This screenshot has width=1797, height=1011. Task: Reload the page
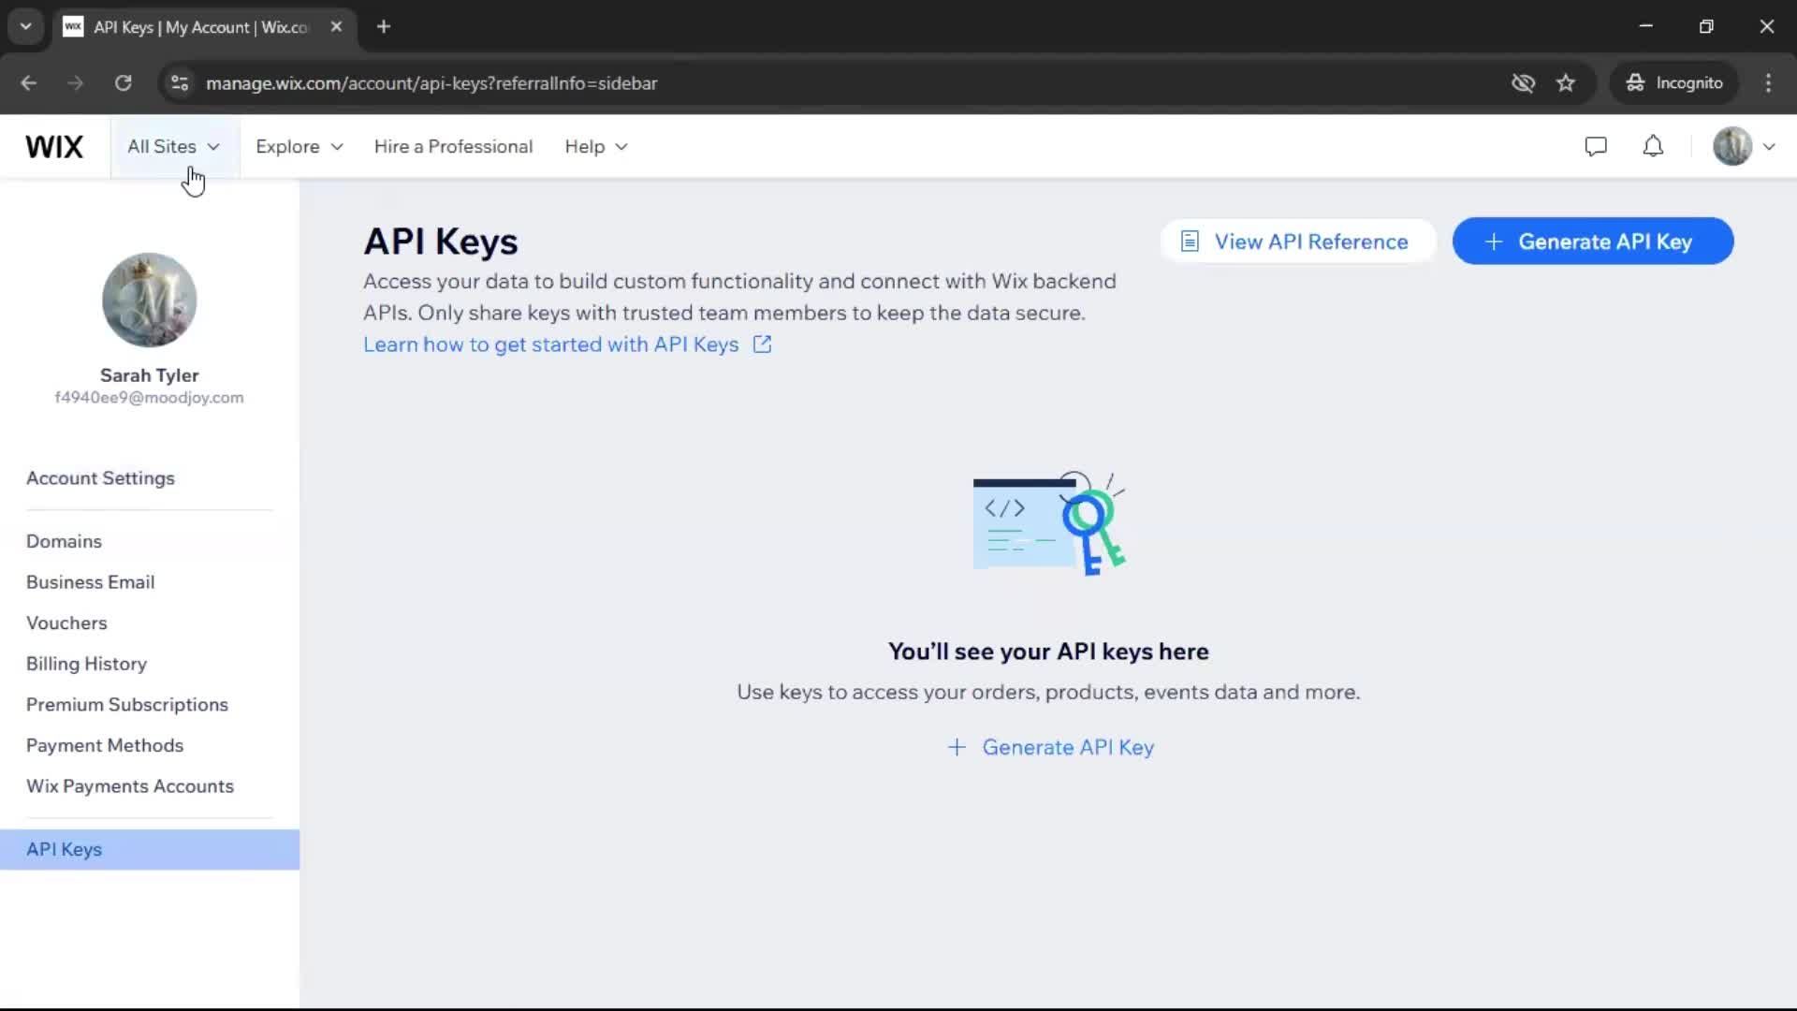[123, 83]
